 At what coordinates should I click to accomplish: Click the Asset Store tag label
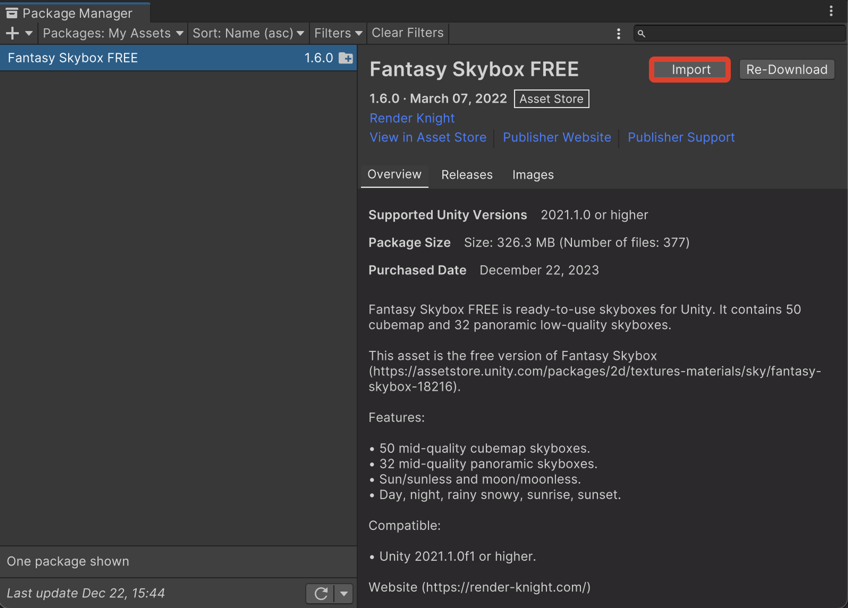coord(551,99)
